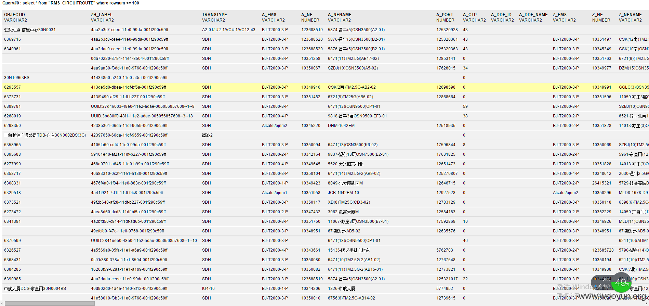
Task: Click A_NENAME cell XD(8)TM25G(CD3-02)
Action: (349, 202)
